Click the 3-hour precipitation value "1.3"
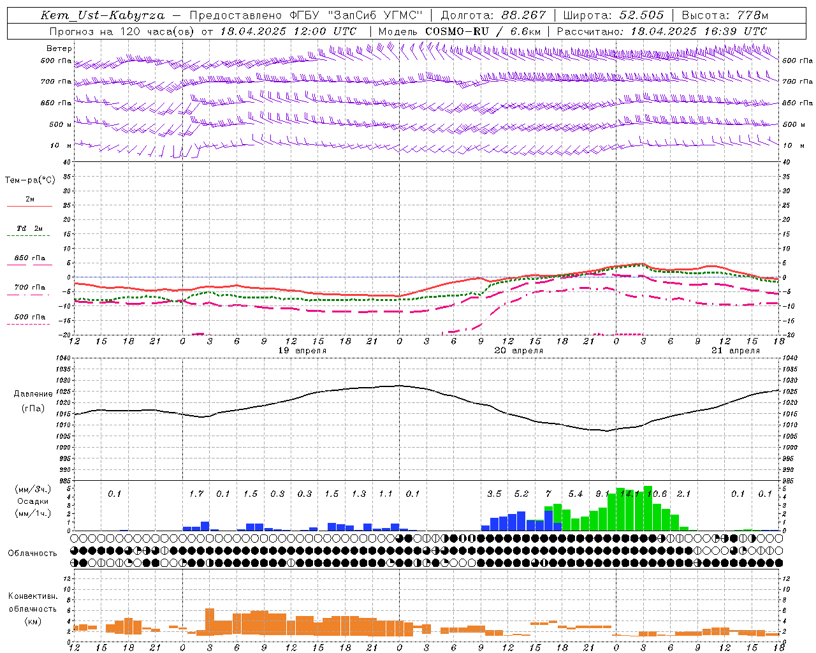Screen dimensions: 816x653 tap(359, 494)
